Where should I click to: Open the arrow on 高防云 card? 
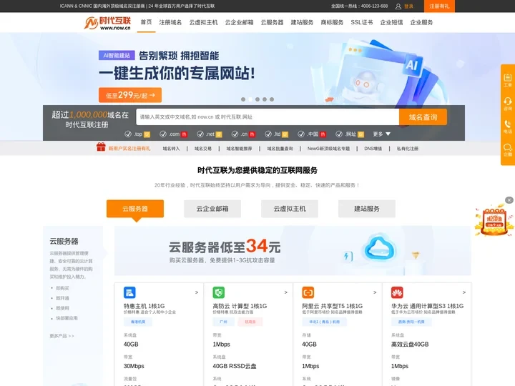tap(285, 292)
